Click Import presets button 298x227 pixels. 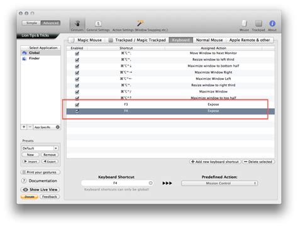[x=31, y=162]
